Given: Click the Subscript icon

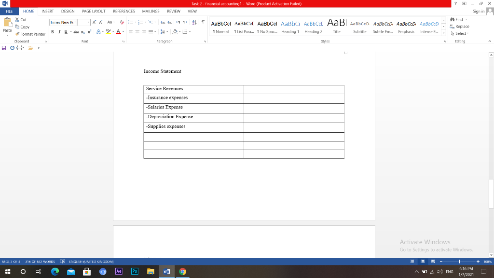Looking at the screenshot, I should tap(82, 32).
